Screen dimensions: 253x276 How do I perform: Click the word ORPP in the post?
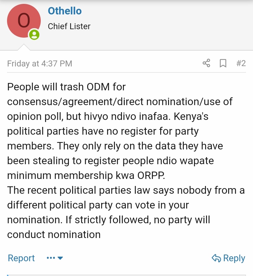pos(151,175)
